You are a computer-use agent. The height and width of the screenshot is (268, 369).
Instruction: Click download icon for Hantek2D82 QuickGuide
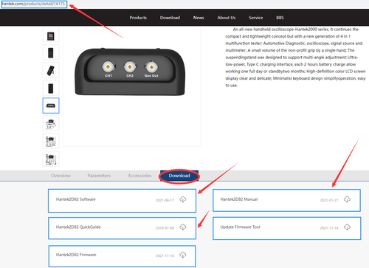tap(183, 227)
